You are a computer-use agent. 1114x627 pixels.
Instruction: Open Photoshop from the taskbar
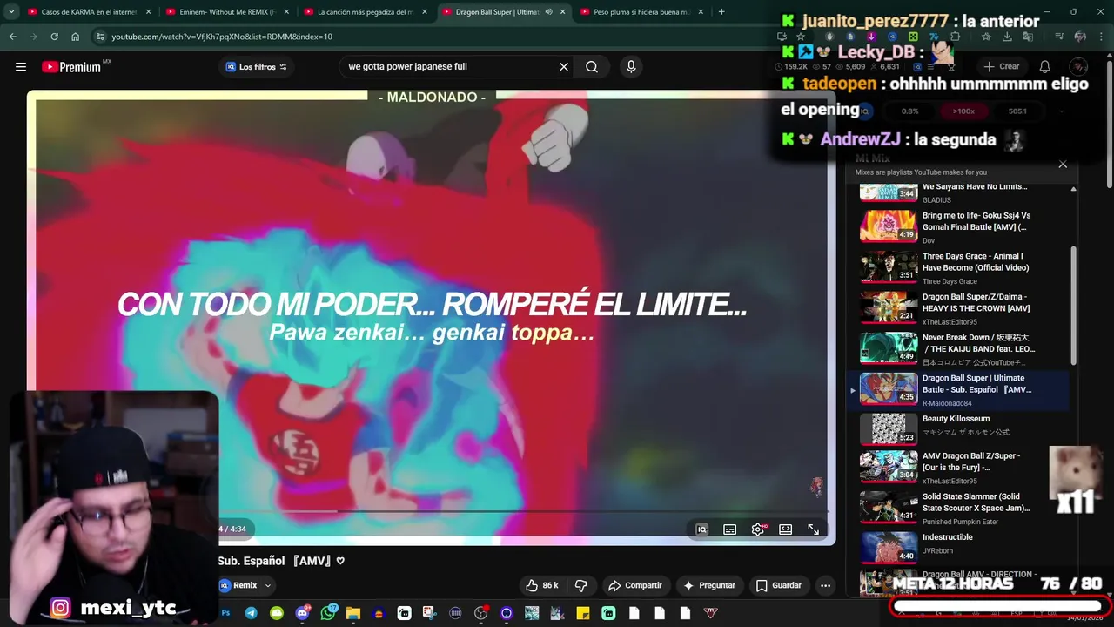point(226,613)
